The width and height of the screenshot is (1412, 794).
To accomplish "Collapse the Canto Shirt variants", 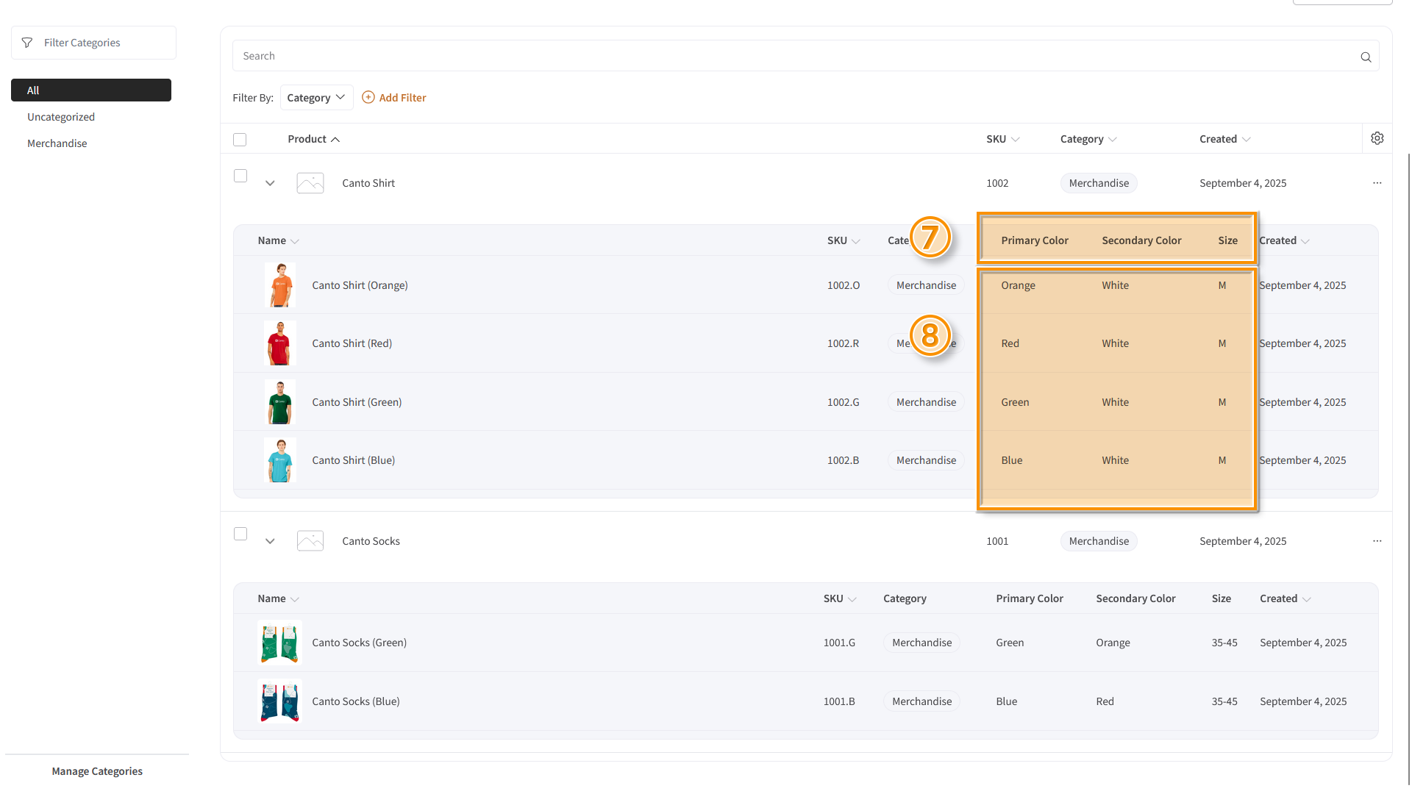I will (x=270, y=183).
